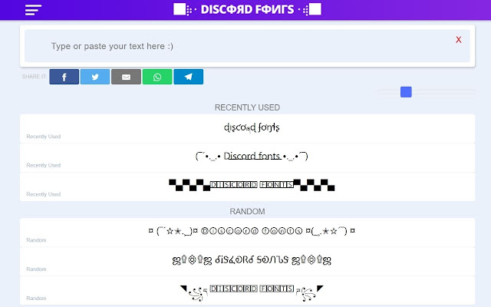Screen dimensions: 491x307
Task: Copy the circled letters star style
Action: [247, 233]
